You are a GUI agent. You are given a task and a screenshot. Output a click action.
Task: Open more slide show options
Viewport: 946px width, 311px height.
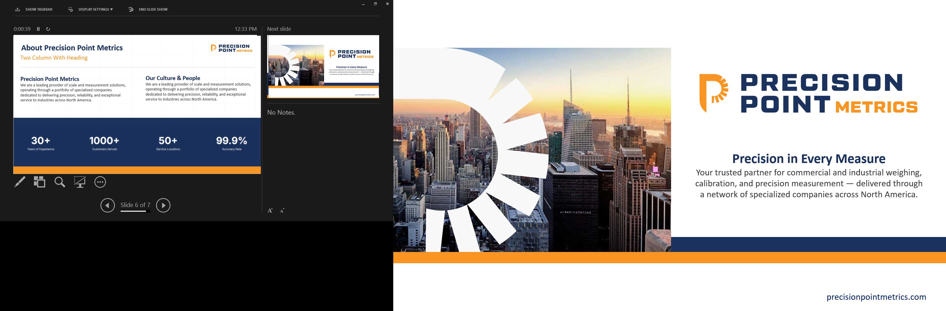coord(100,182)
